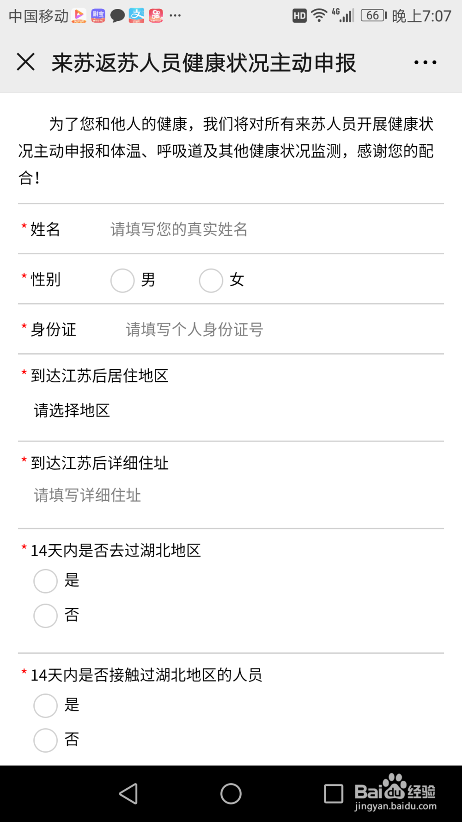Tap the recent apps square button
Image resolution: width=462 pixels, height=822 pixels.
(334, 794)
